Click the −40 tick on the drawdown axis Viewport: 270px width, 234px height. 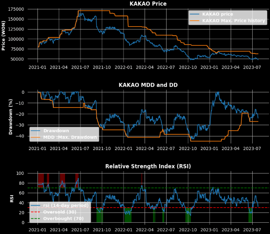click(20, 136)
